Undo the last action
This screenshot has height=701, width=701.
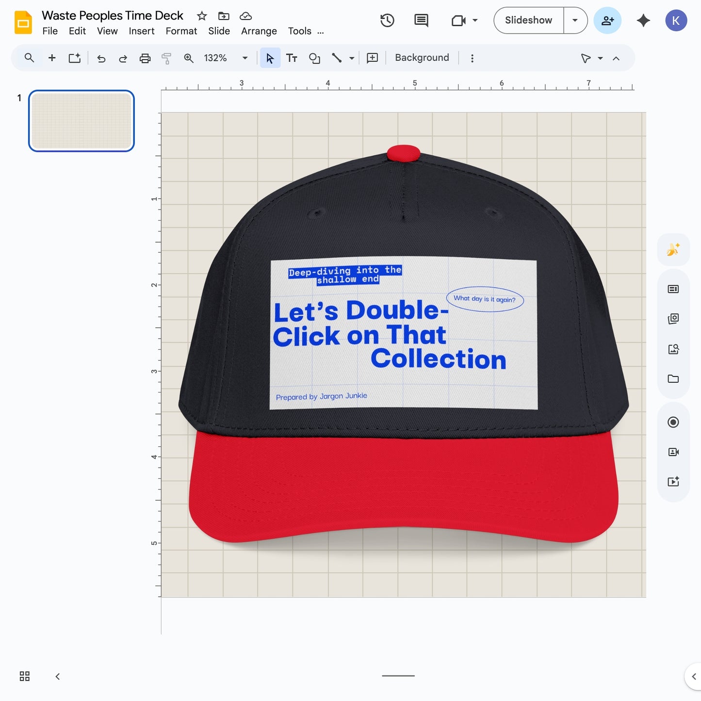coord(101,59)
